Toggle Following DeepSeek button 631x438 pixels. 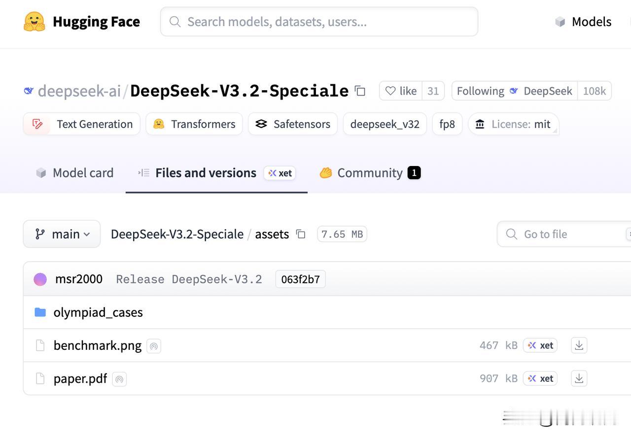(514, 91)
